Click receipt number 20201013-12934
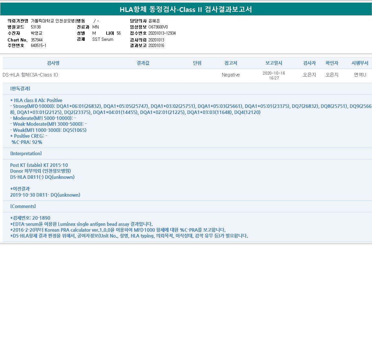This screenshot has width=372, height=337. coord(162,33)
